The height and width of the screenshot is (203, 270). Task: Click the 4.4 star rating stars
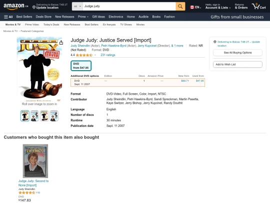(x=84, y=55)
